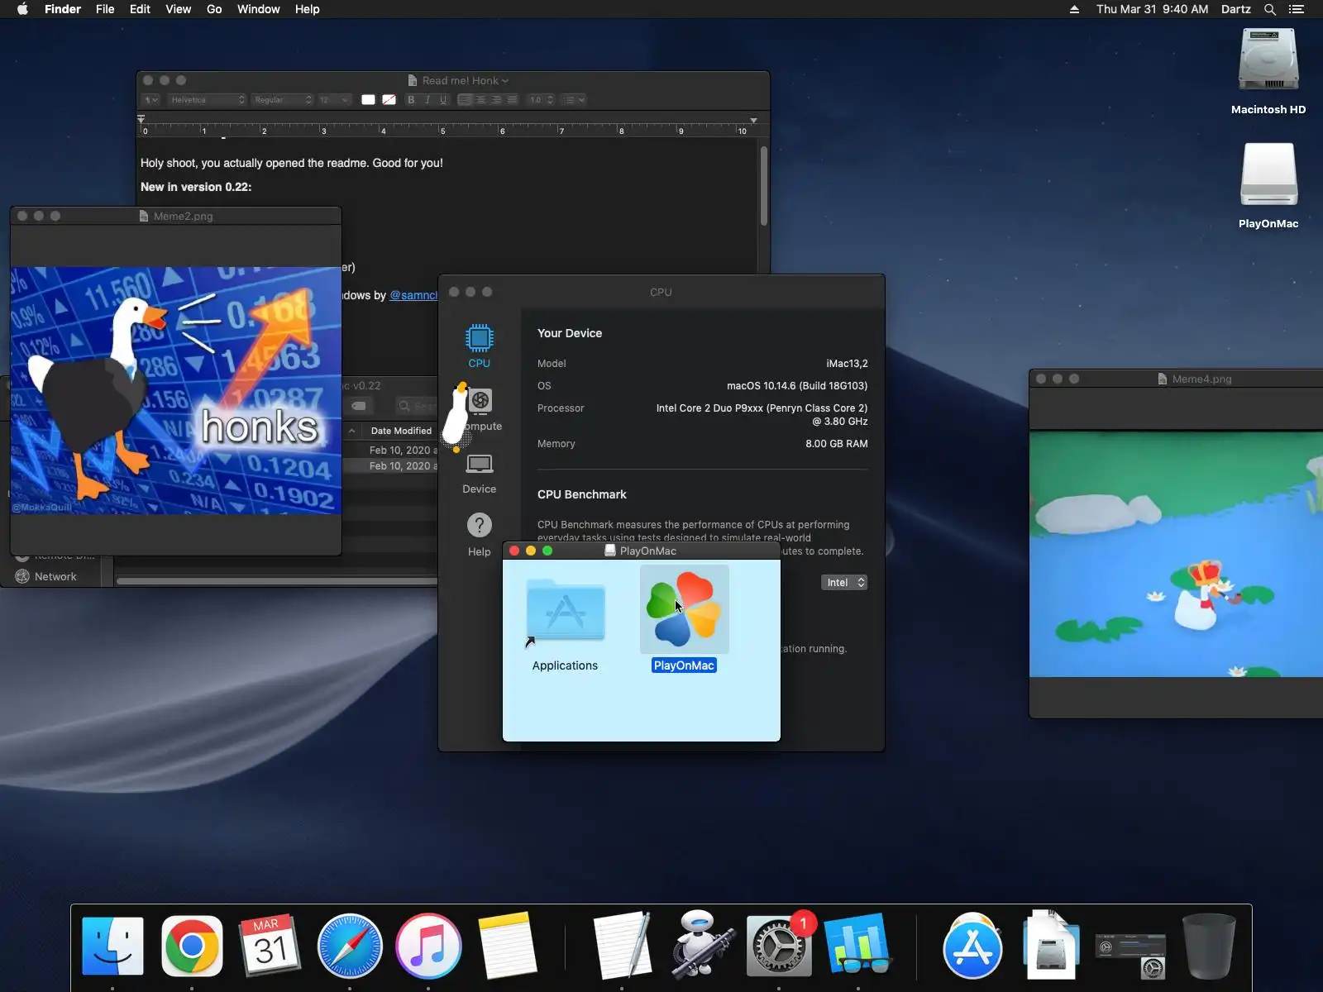Viewport: 1323px width, 992px height.
Task: Open the PlayOnMac app icon in the installer window
Action: click(x=684, y=609)
